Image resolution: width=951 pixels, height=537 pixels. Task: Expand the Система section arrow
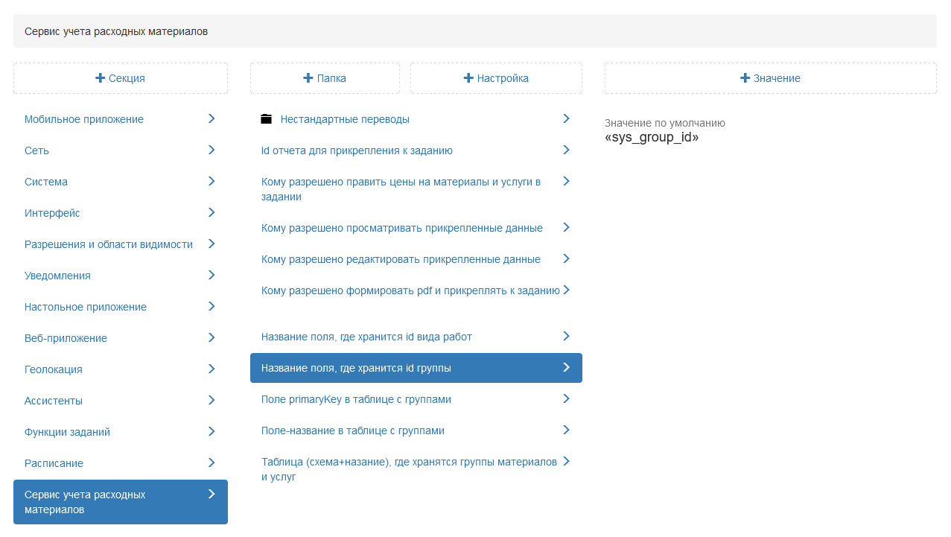[211, 181]
